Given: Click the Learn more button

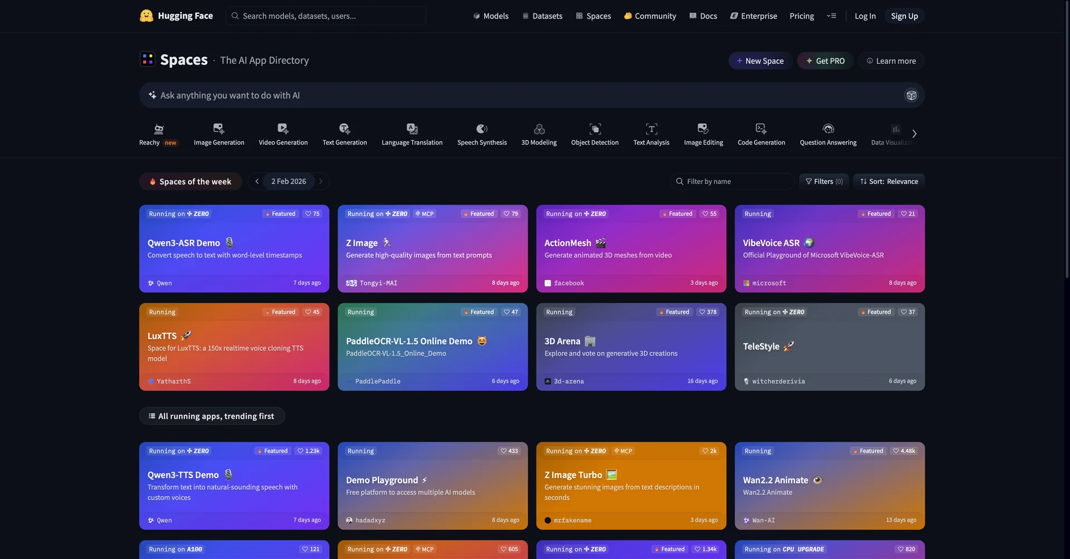Looking at the screenshot, I should point(891,61).
